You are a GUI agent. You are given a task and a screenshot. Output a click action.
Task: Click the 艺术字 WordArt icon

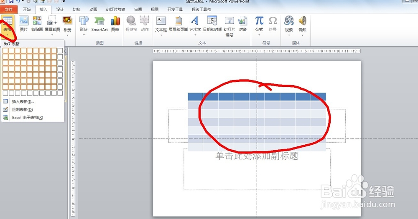(x=195, y=22)
